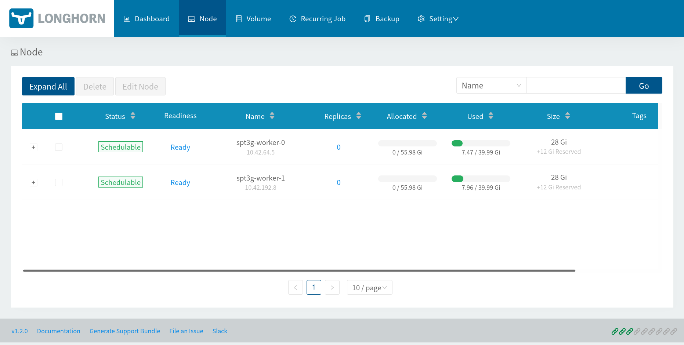Click the websocket link status icons
This screenshot has height=345, width=684.
(644, 331)
